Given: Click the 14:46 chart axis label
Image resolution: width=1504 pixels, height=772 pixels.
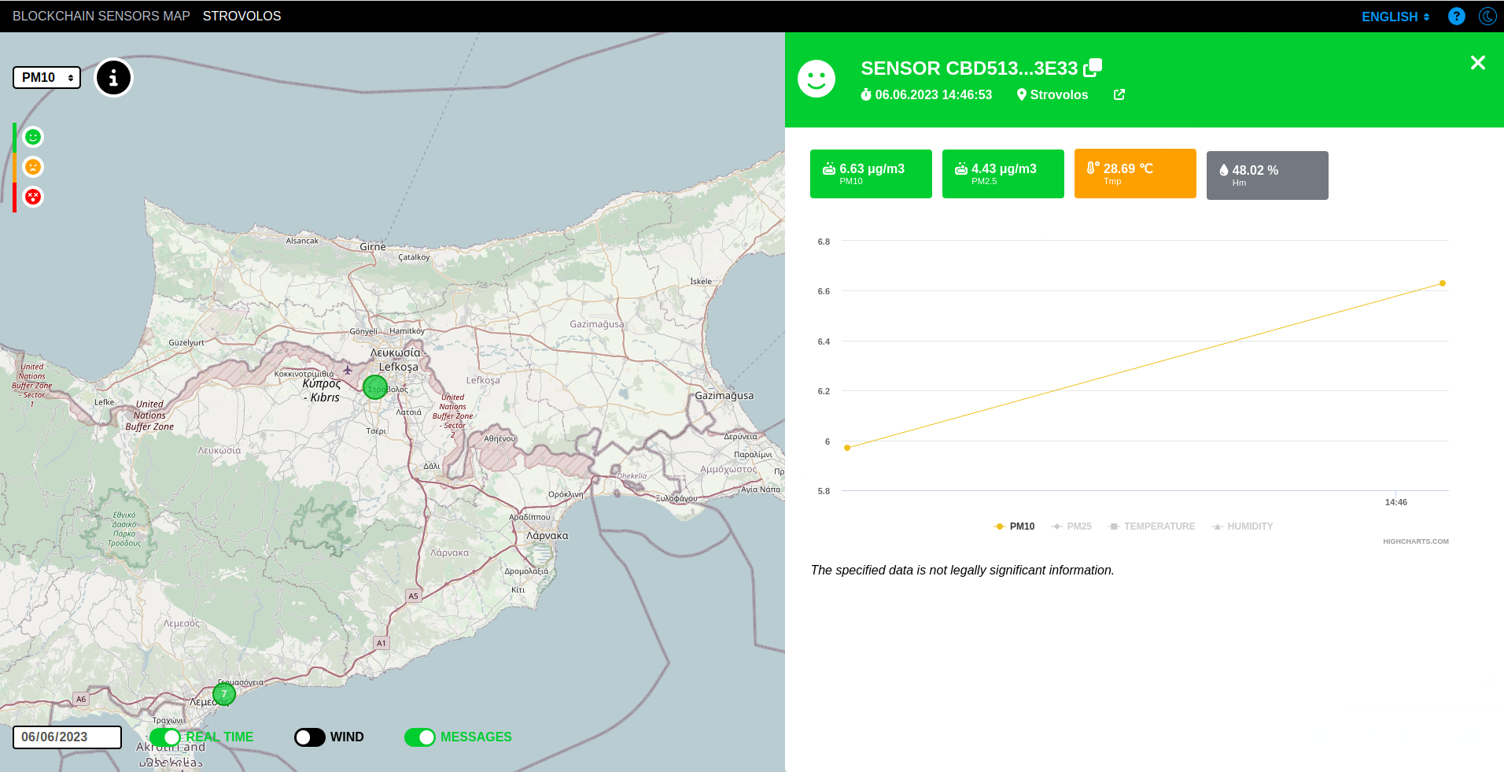Looking at the screenshot, I should (x=1396, y=502).
